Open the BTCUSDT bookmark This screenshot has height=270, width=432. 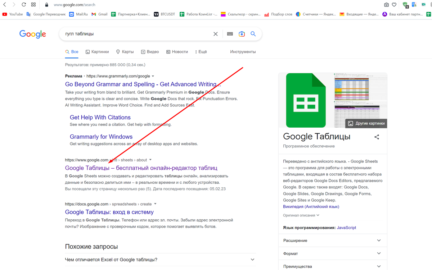[x=165, y=14]
